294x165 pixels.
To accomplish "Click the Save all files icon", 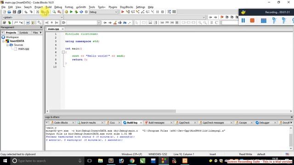I will click(19, 12).
